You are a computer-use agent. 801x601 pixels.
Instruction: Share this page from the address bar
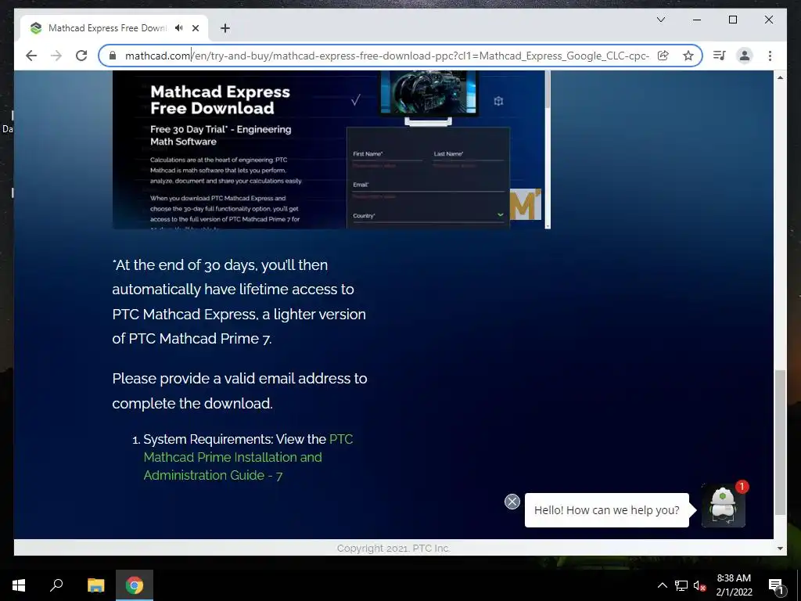[663, 56]
